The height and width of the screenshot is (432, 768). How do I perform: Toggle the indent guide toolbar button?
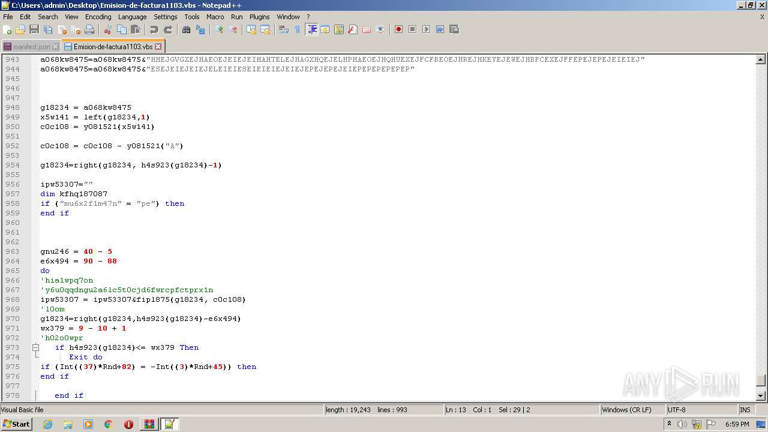[x=311, y=29]
